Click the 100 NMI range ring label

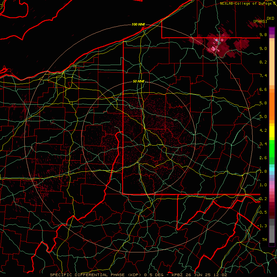[138, 24]
